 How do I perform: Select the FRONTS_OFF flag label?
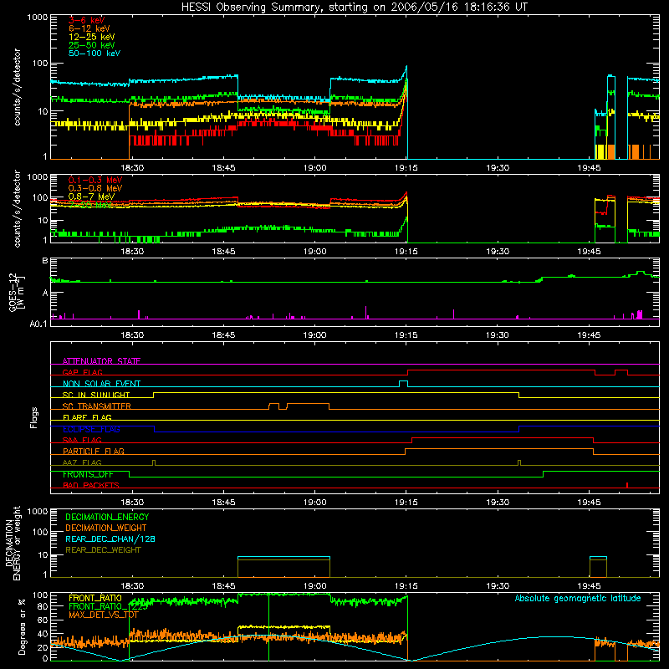[88, 474]
